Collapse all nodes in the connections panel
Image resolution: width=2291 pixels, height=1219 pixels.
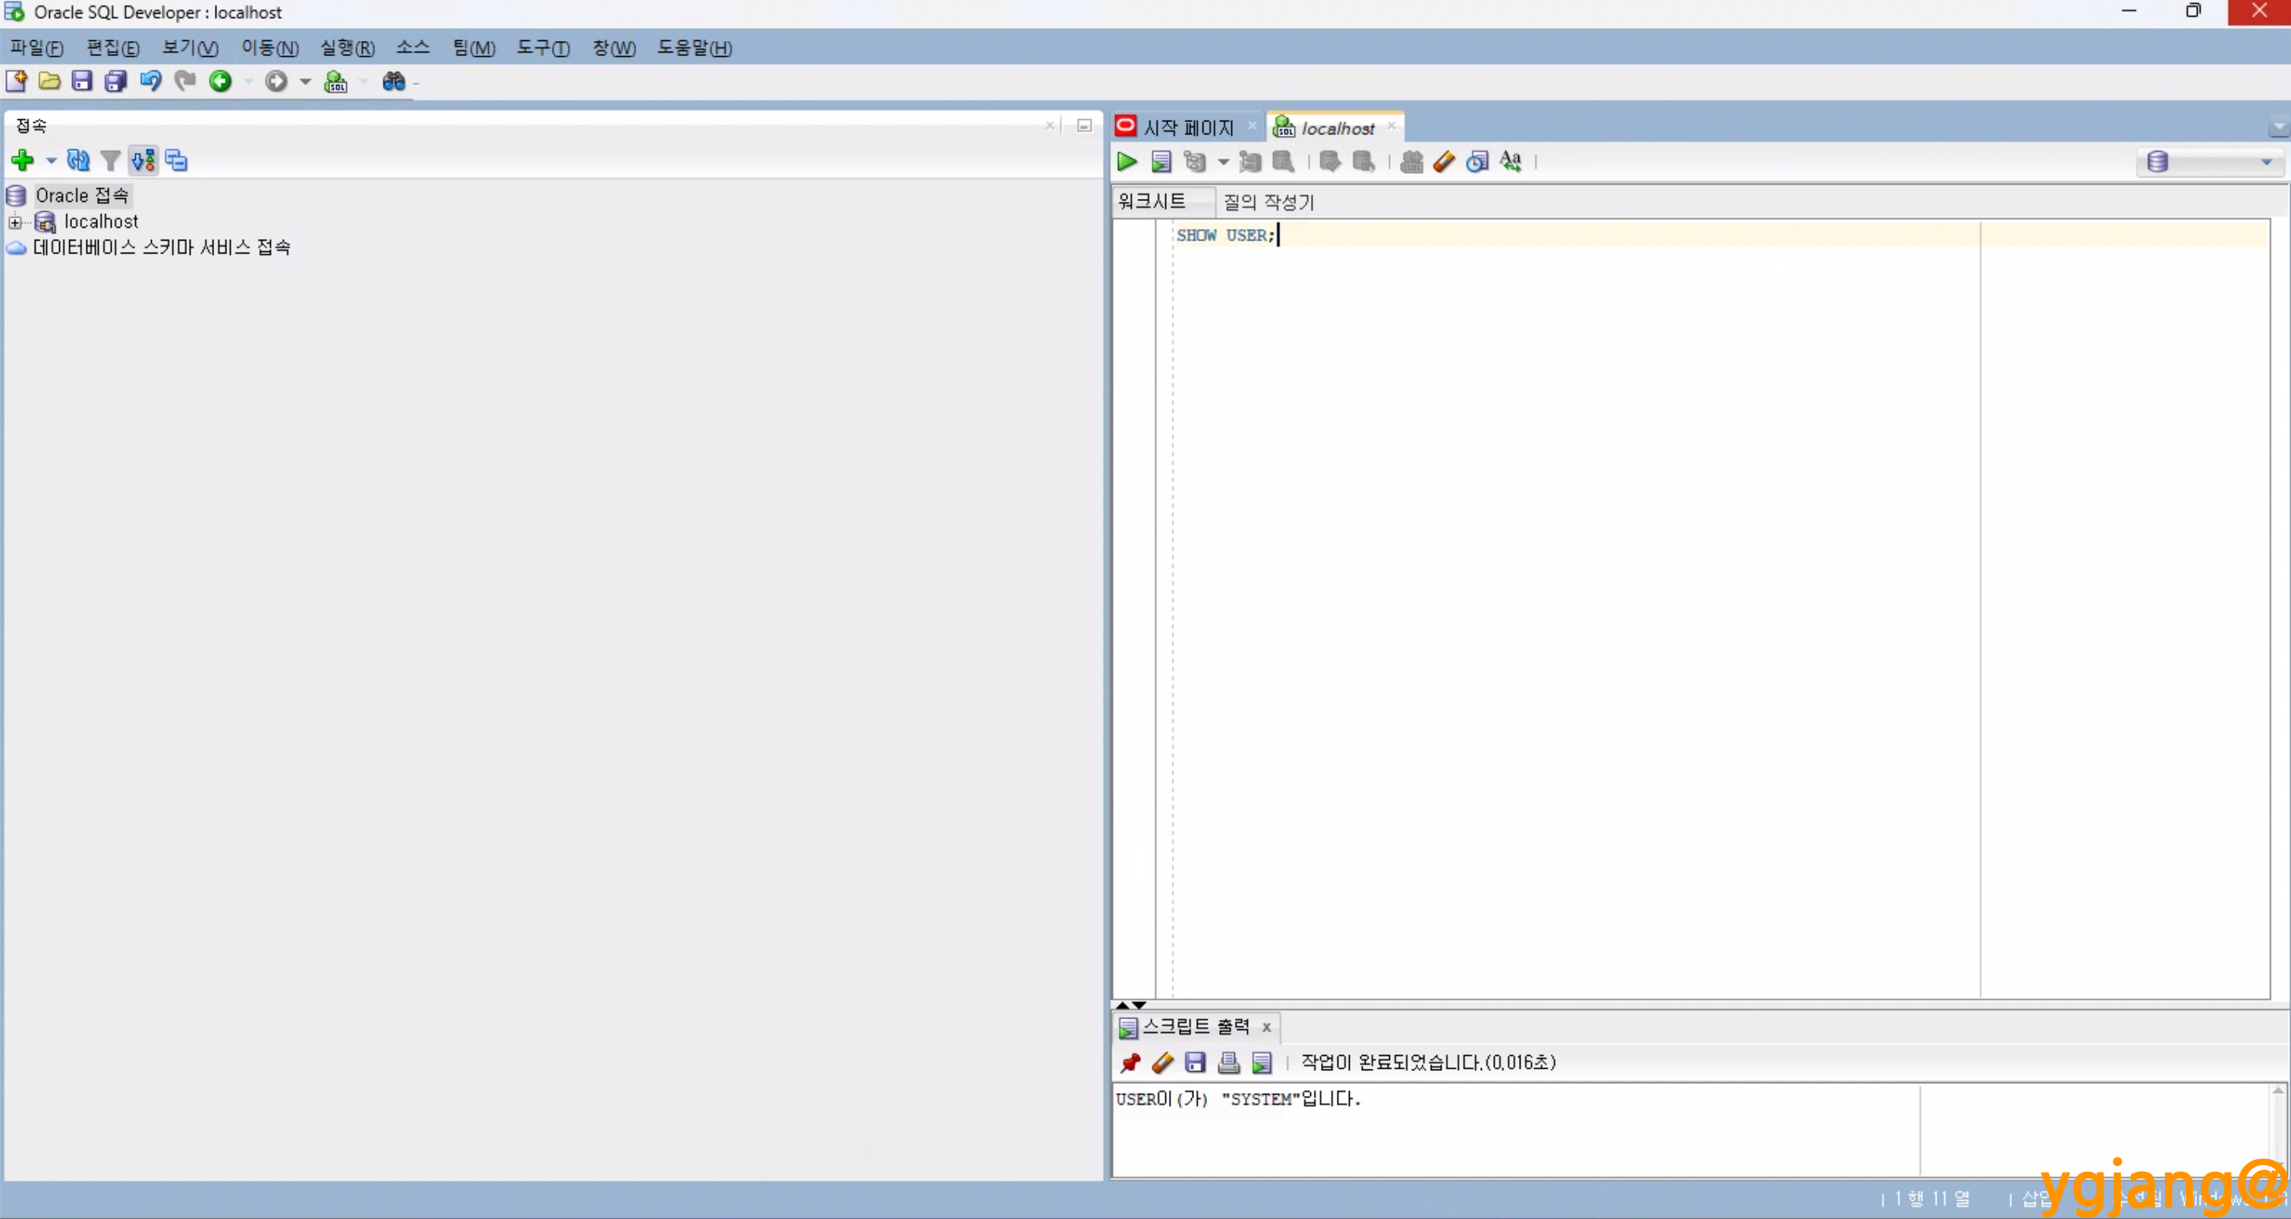[176, 160]
